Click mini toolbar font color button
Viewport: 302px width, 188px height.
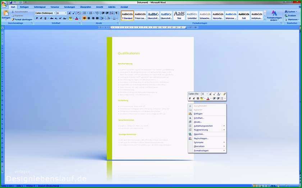[x=208, y=98]
